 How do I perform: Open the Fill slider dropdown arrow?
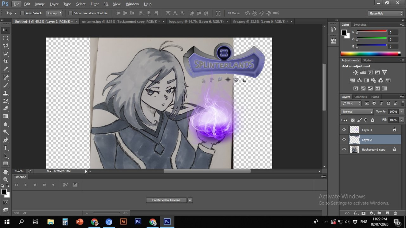point(402,120)
